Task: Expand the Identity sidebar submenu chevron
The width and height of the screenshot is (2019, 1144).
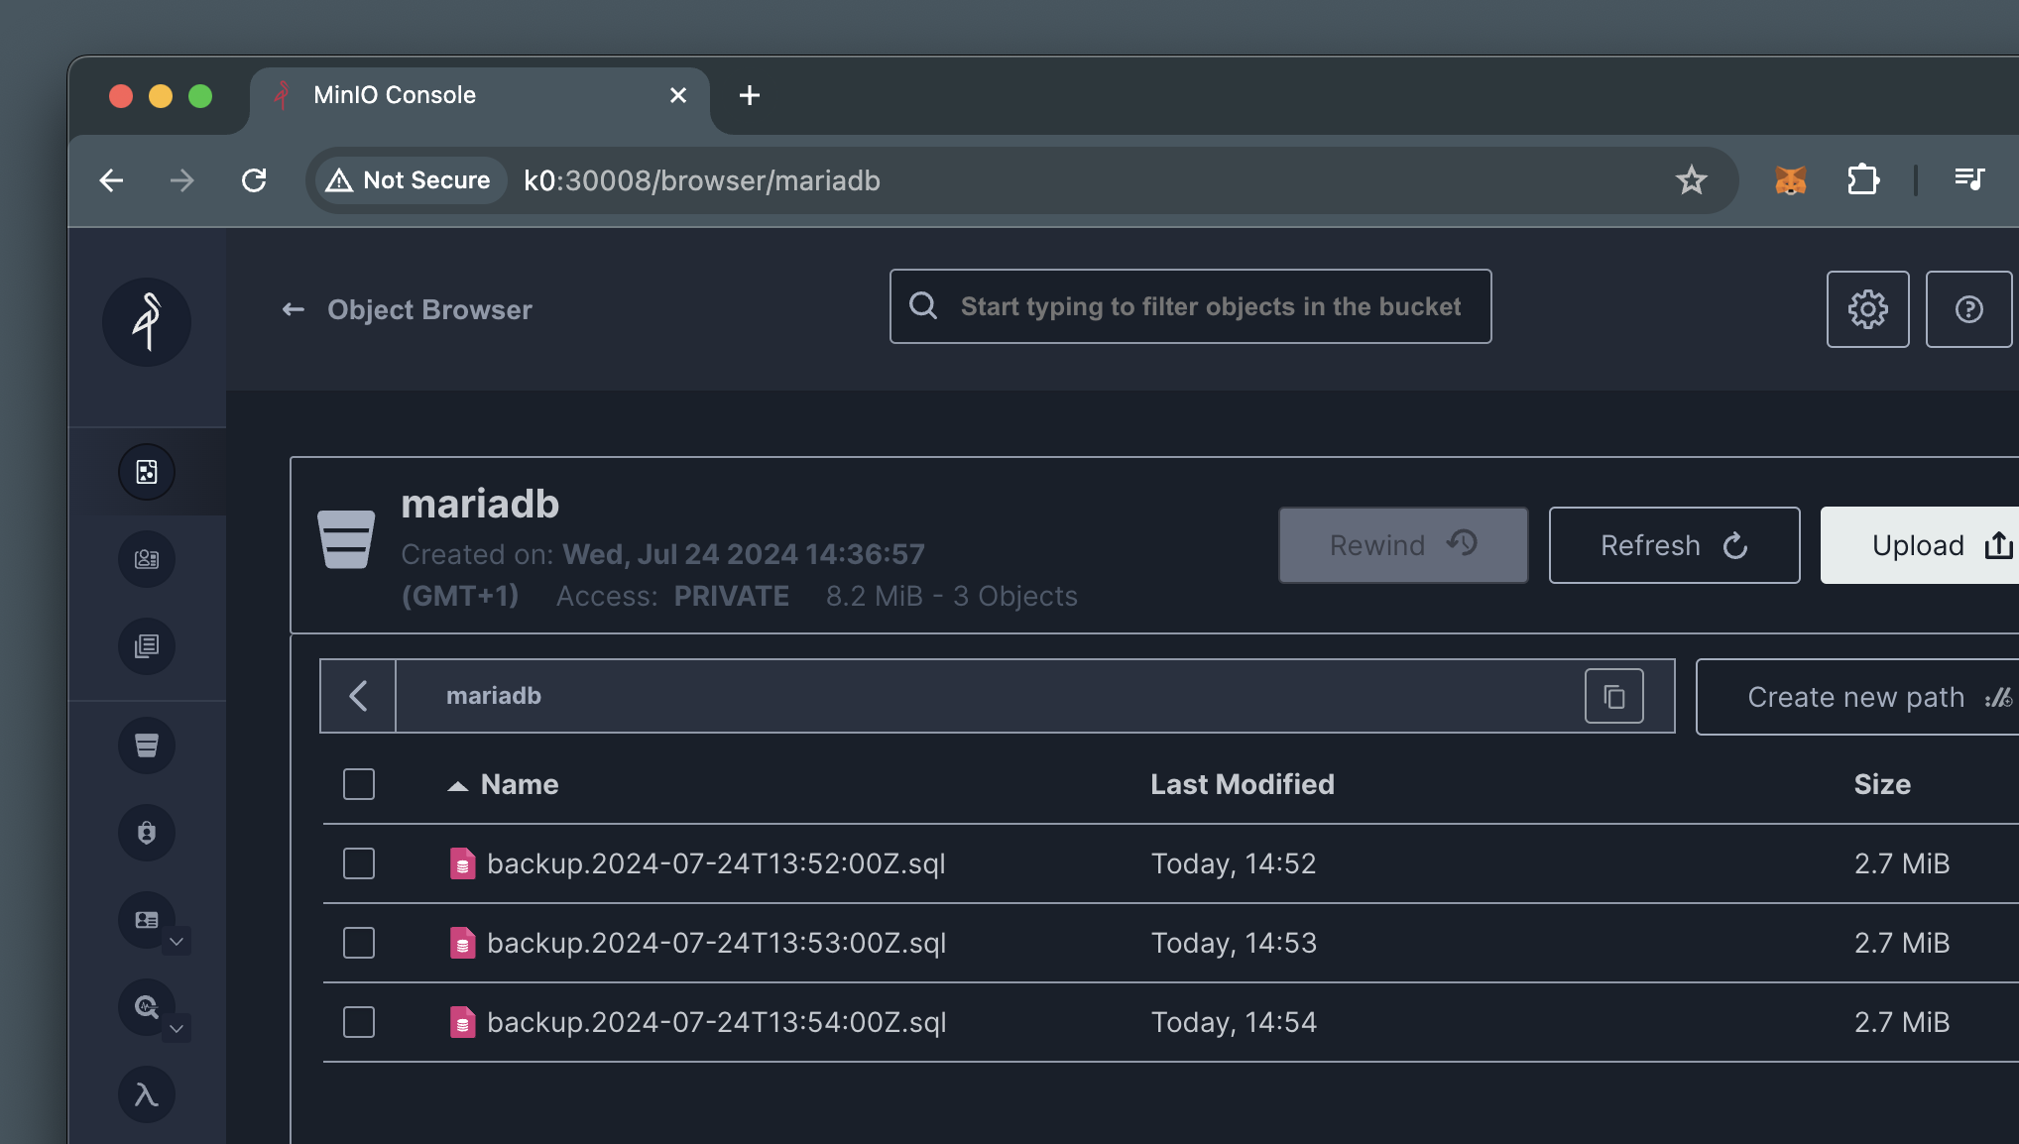Action: pos(177,941)
